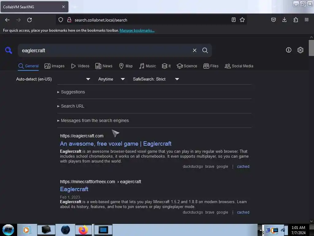
Task: Open the Eaglercraft minecraftforfreex result title
Action: click(74, 189)
